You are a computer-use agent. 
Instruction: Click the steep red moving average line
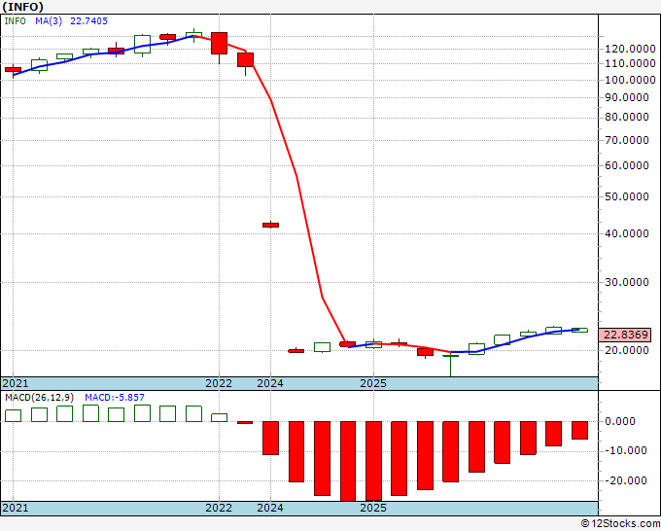297,177
